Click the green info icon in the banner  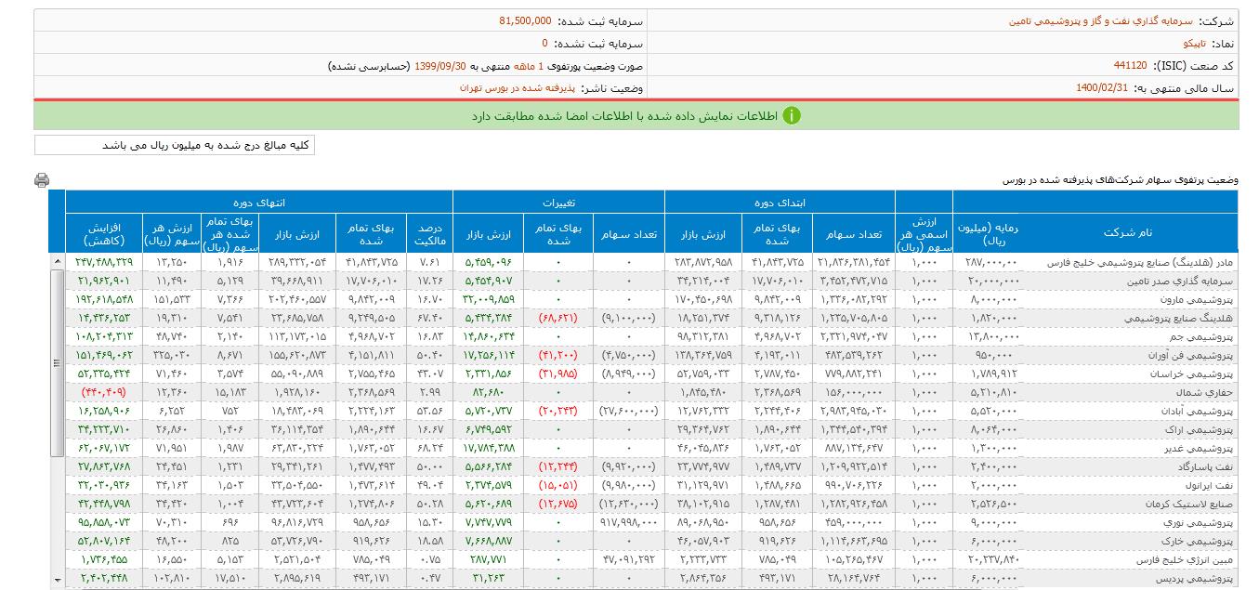(792, 115)
